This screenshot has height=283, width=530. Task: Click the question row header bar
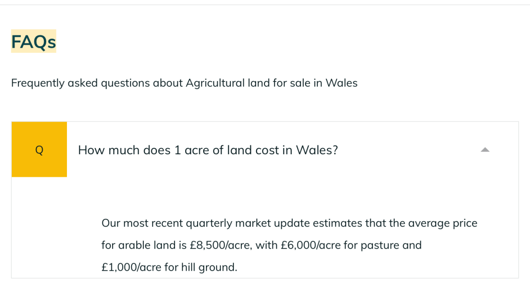pyautogui.click(x=264, y=150)
